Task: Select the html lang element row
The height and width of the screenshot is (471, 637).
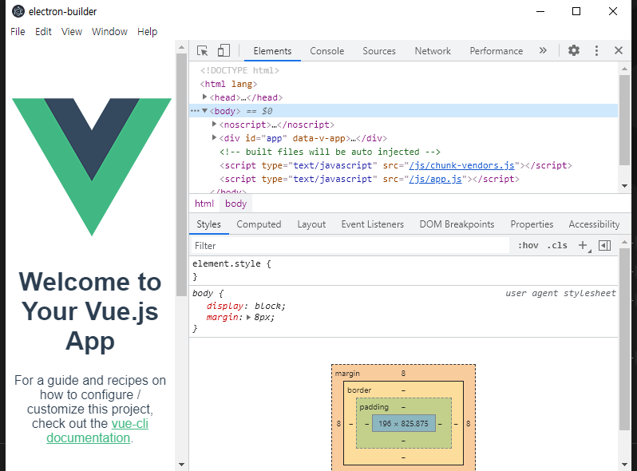Action: pyautogui.click(x=229, y=84)
